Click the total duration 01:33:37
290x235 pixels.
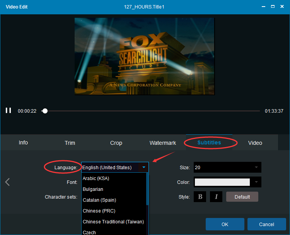[274, 111]
